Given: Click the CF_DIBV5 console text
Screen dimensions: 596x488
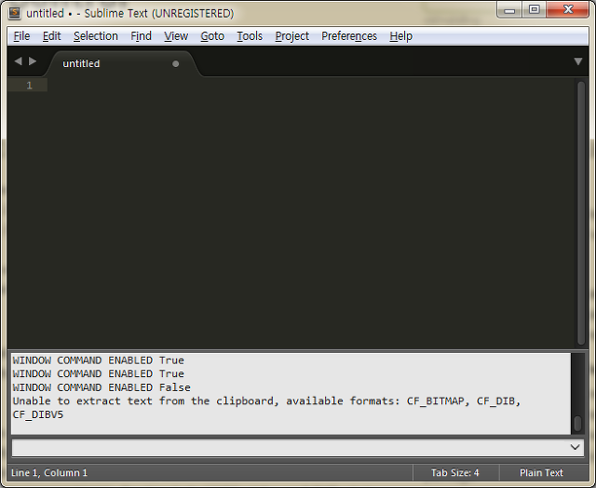Looking at the screenshot, I should (x=38, y=414).
